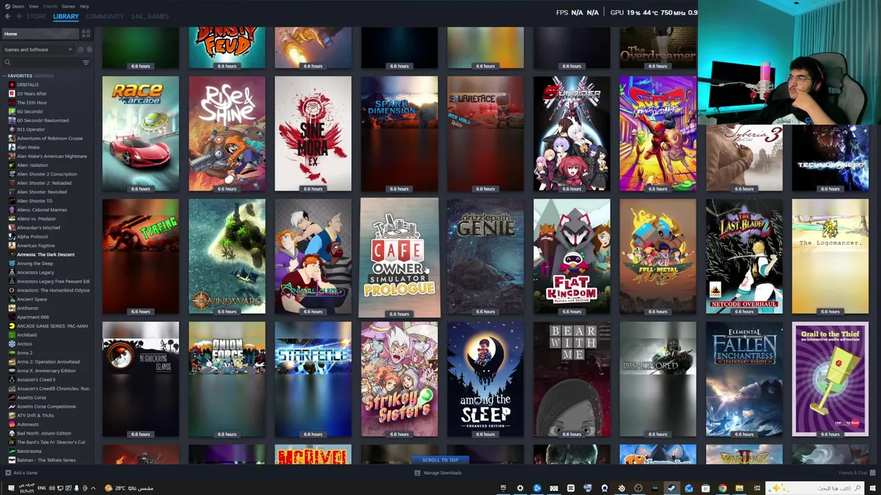Click Add a Game link
Screen dimensions: 881x495
[25, 473]
